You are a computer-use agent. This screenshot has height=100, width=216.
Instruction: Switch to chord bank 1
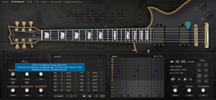coord(96,96)
